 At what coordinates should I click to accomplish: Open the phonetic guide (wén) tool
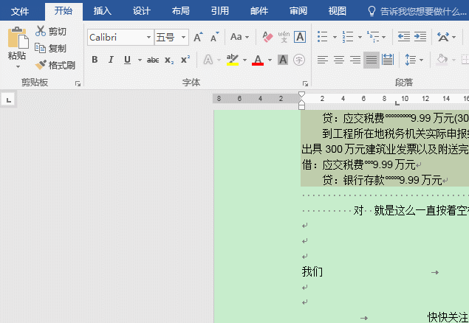(x=284, y=37)
